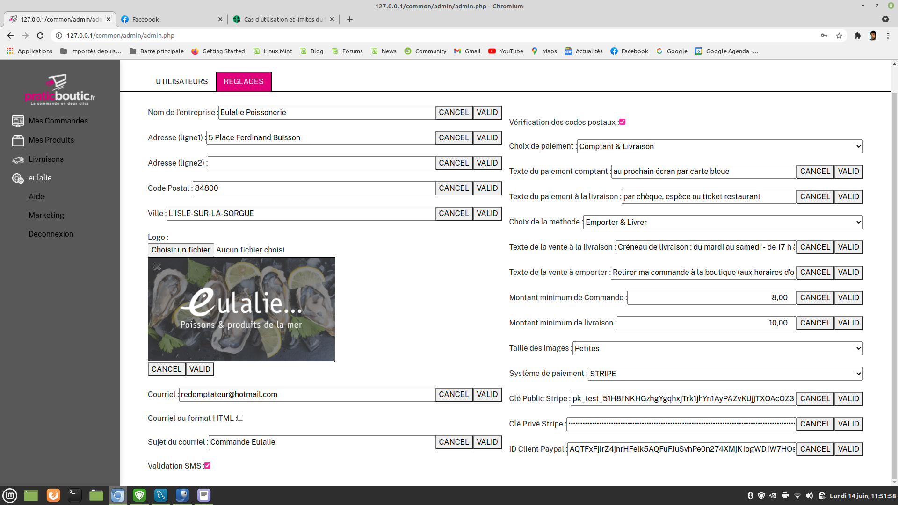
Task: Click the Mes Produits box icon
Action: [x=18, y=140]
